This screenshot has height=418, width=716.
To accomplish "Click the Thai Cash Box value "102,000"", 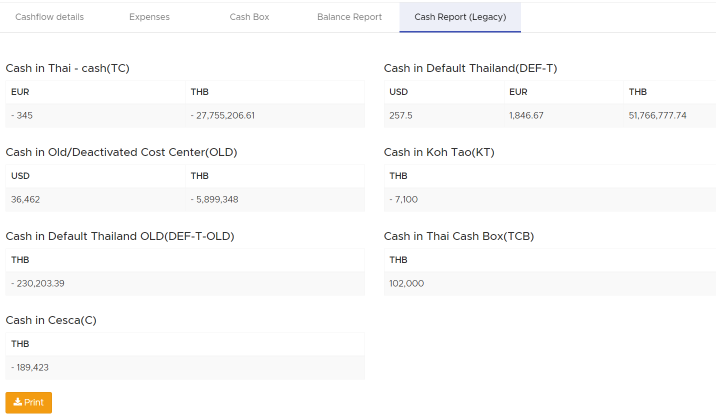I will pyautogui.click(x=406, y=283).
